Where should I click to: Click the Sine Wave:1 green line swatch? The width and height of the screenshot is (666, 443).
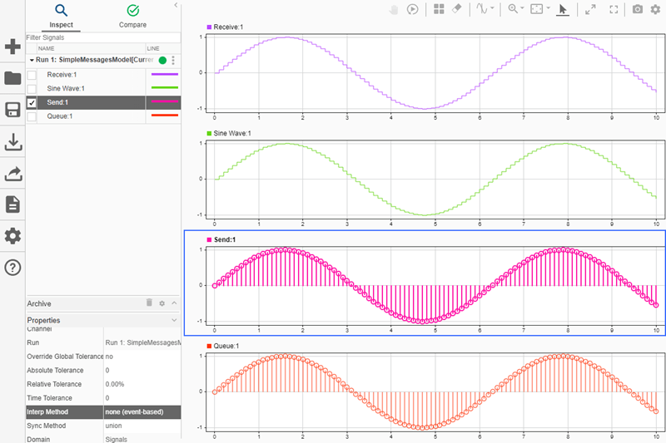(163, 88)
